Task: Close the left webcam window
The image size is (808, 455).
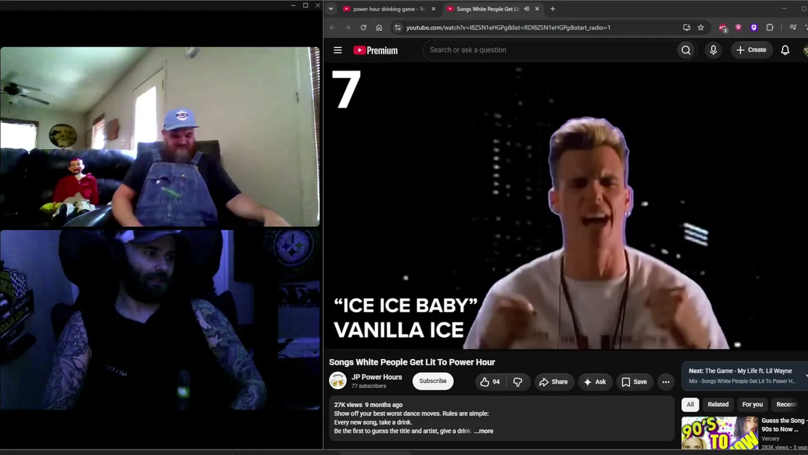Action: coord(318,5)
